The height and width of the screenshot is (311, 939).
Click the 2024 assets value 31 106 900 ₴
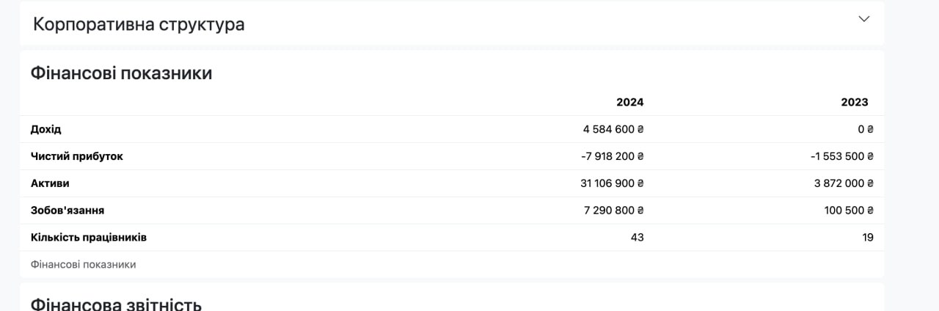click(612, 183)
